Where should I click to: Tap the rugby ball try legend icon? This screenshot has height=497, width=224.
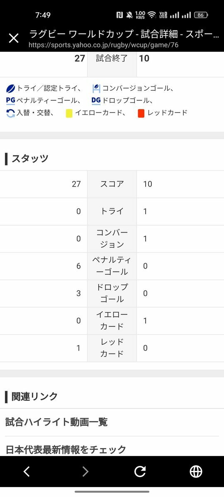[x=10, y=88]
